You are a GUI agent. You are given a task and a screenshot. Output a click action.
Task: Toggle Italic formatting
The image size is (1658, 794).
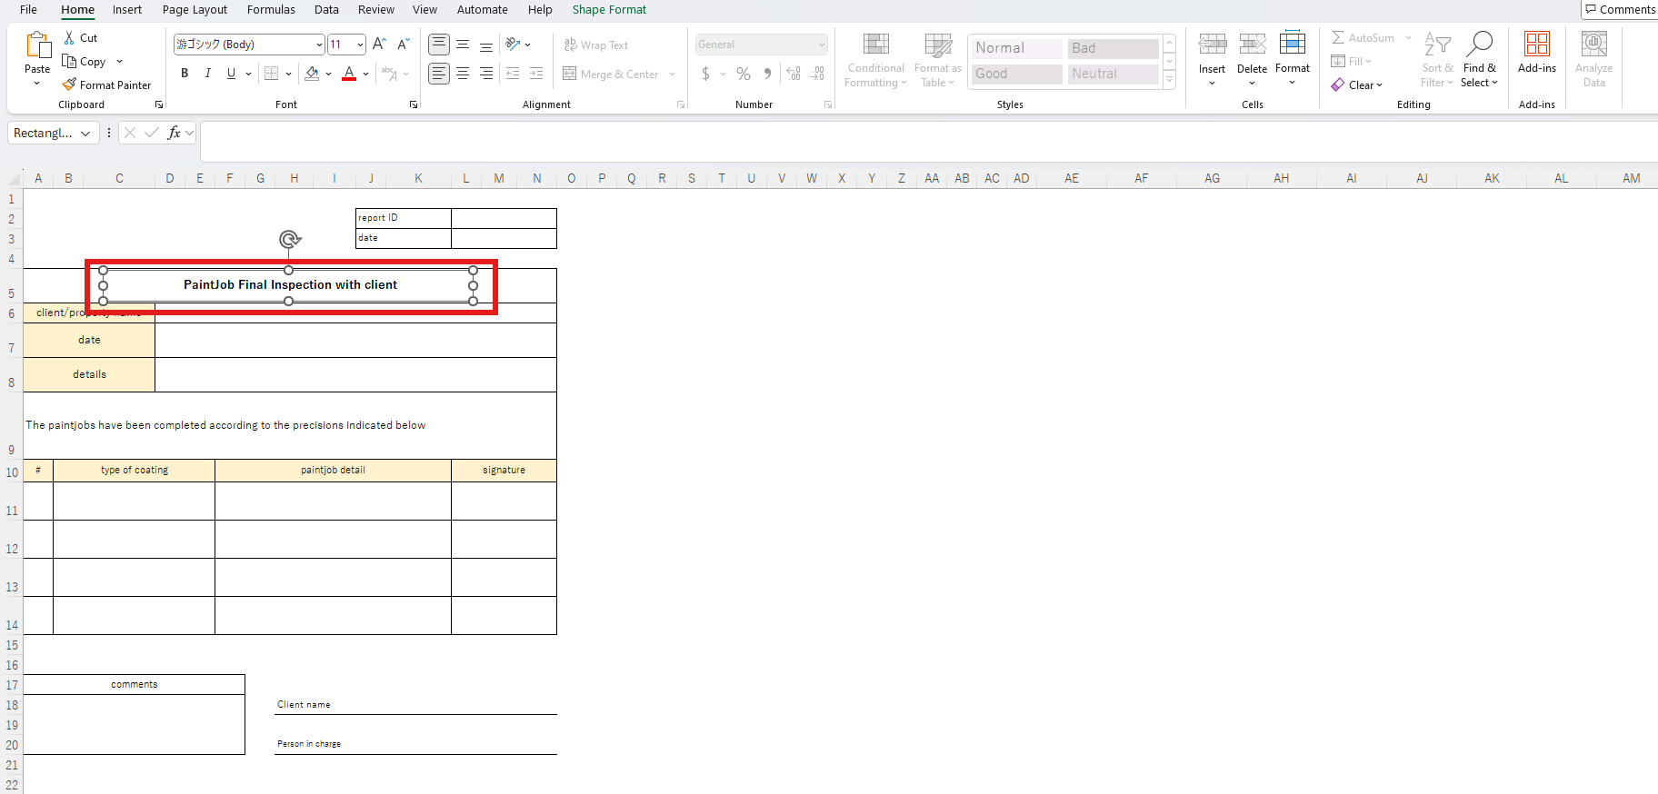208,74
